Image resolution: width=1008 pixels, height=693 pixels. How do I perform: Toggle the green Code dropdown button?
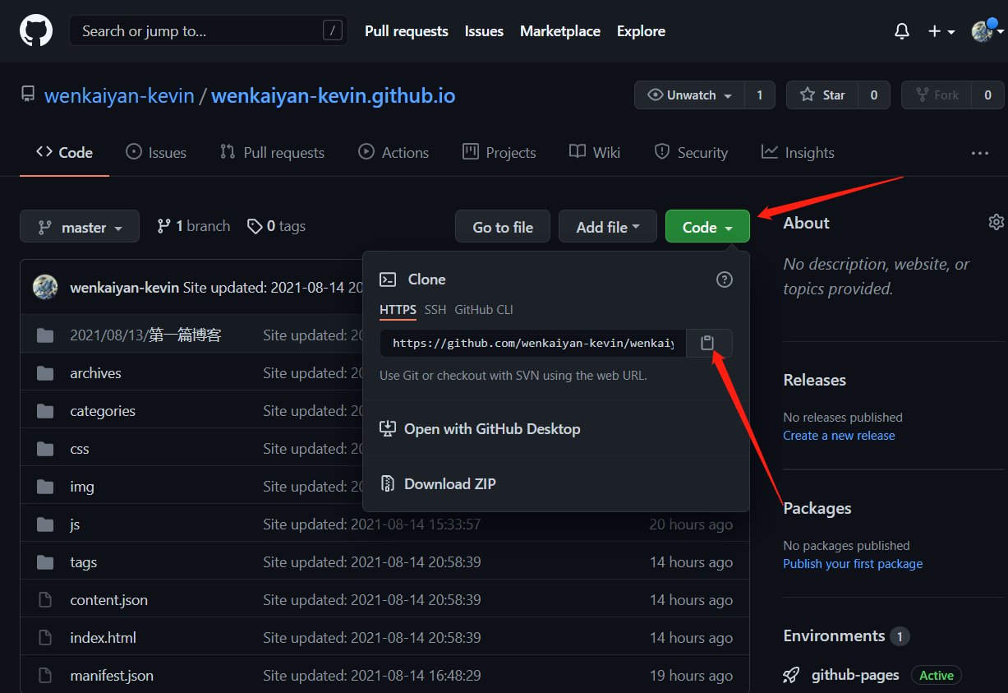[x=707, y=227]
